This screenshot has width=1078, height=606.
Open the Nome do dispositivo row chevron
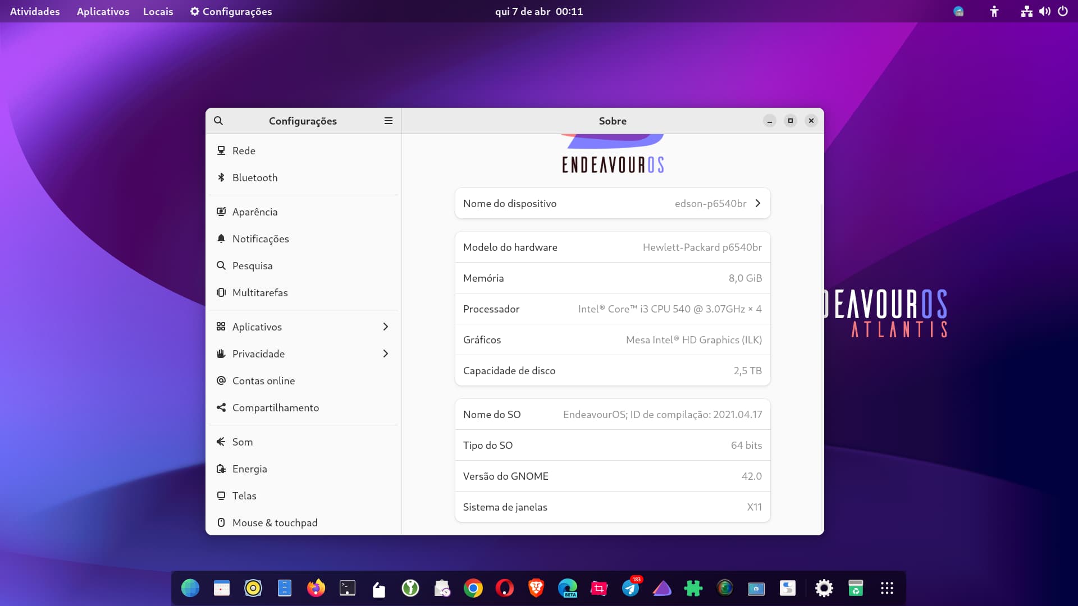pyautogui.click(x=758, y=203)
